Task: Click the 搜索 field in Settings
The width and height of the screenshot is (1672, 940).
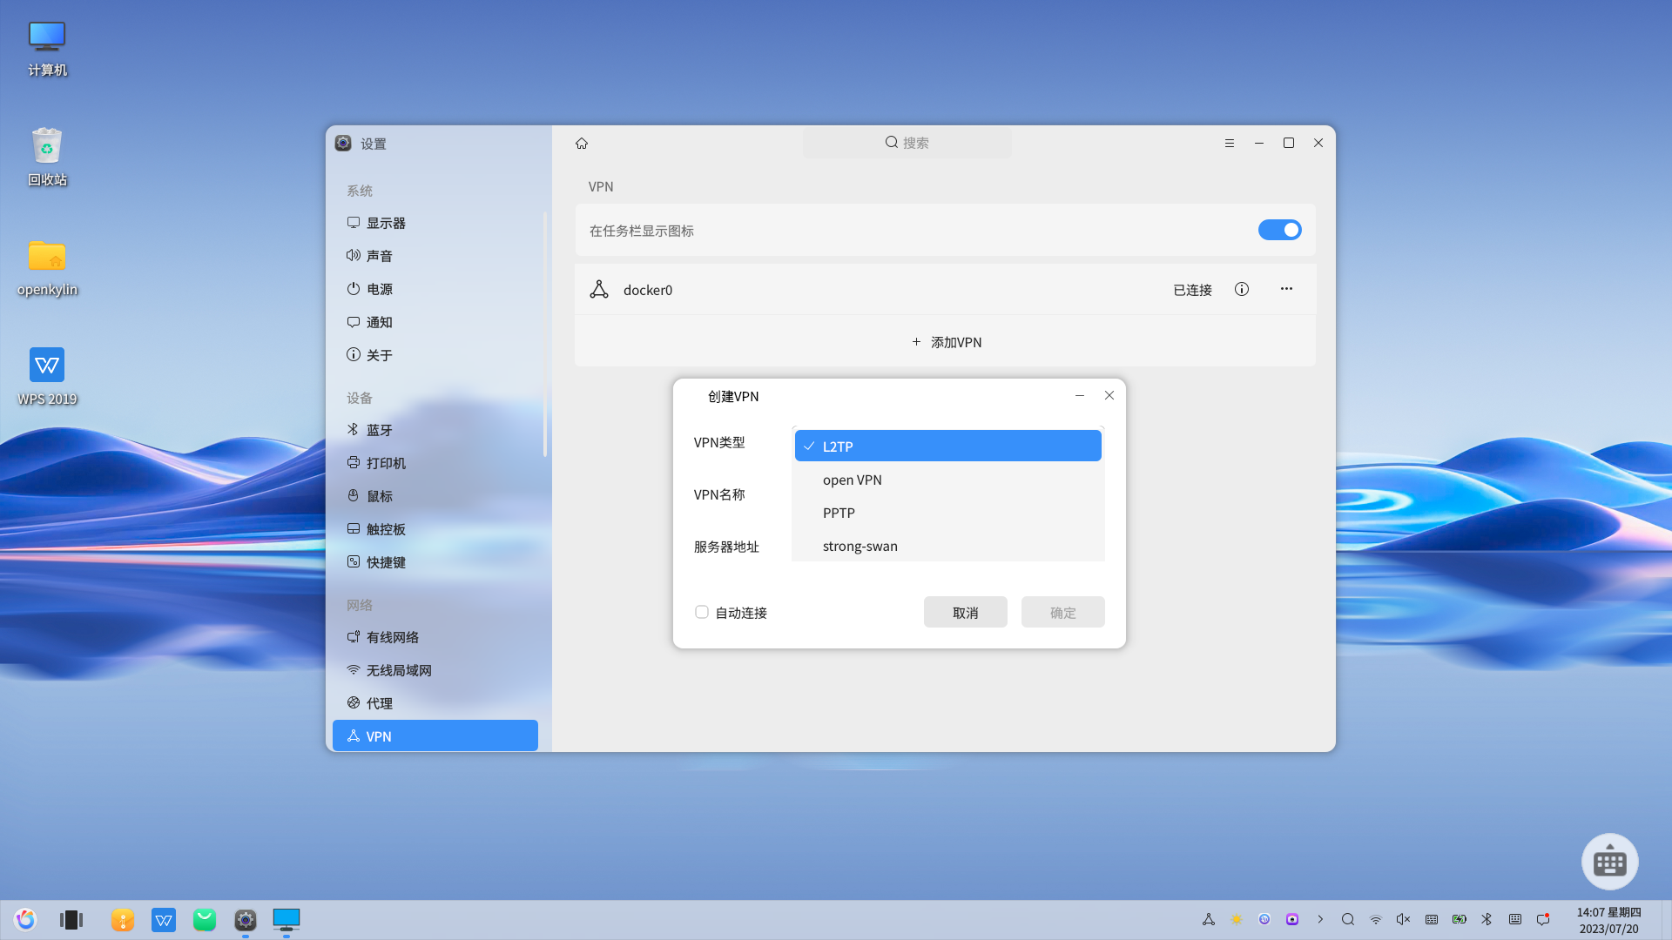Action: [907, 143]
